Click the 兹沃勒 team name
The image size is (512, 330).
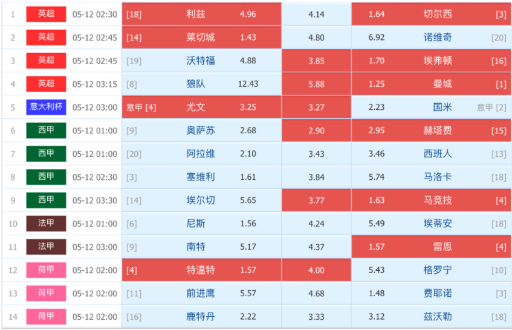tap(438, 317)
